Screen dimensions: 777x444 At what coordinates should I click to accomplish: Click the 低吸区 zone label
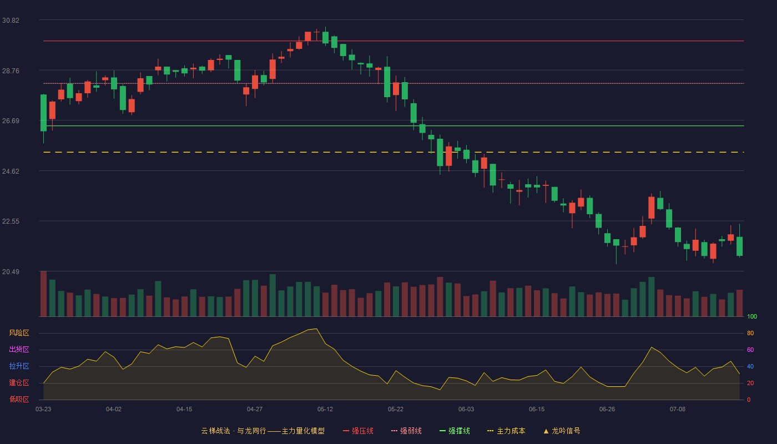(x=19, y=399)
